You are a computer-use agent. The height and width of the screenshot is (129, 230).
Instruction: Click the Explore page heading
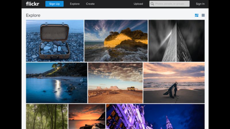(x=33, y=15)
